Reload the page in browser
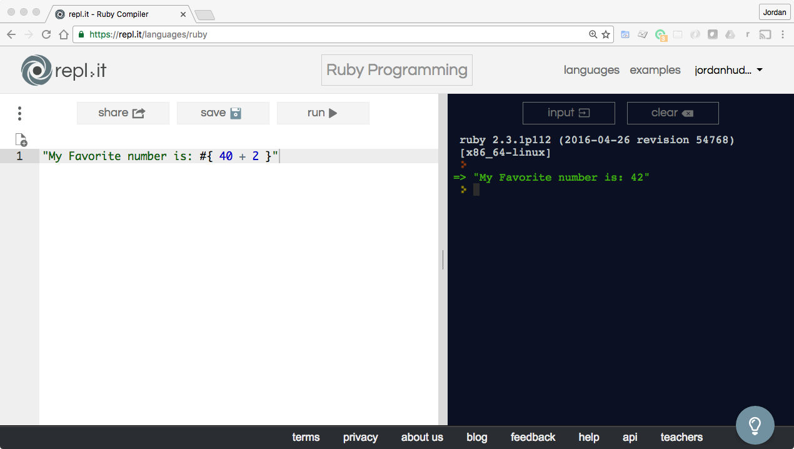The height and width of the screenshot is (449, 794). (x=46, y=35)
